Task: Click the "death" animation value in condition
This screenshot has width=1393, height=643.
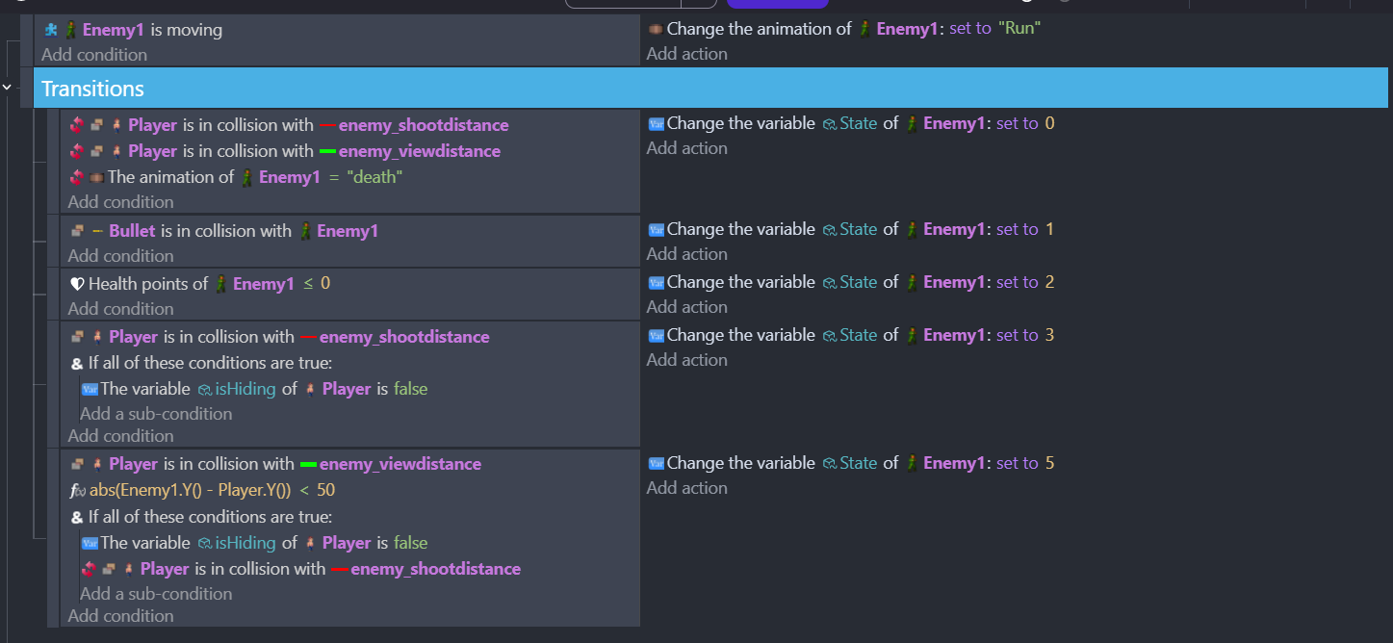Action: tap(374, 177)
